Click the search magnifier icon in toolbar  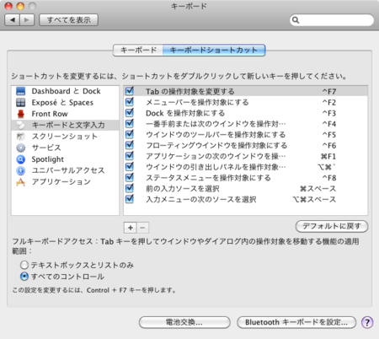click(x=296, y=20)
